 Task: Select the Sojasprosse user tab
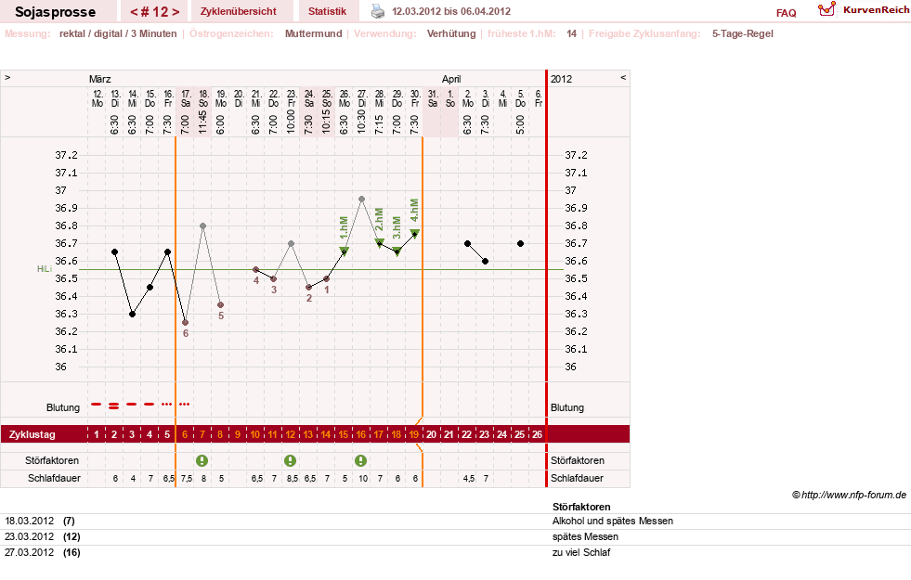point(55,12)
